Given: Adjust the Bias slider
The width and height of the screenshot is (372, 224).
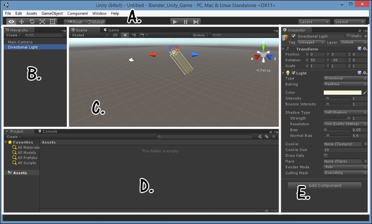Looking at the screenshot, I should 337,130.
